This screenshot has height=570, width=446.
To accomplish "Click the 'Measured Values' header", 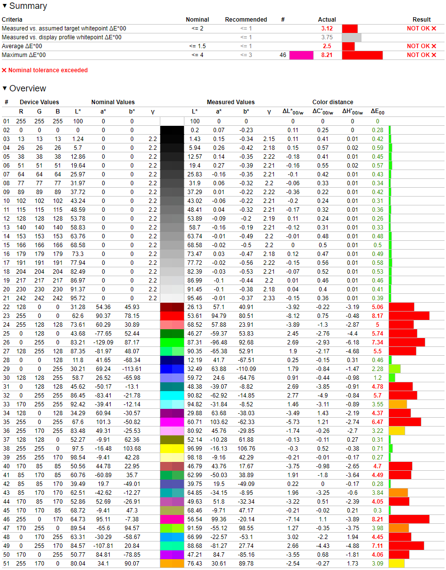I will 231,102.
